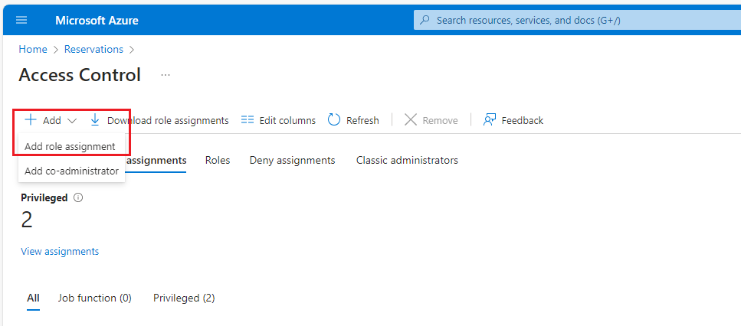
Task: Open the hamburger portal menu
Action: point(21,20)
